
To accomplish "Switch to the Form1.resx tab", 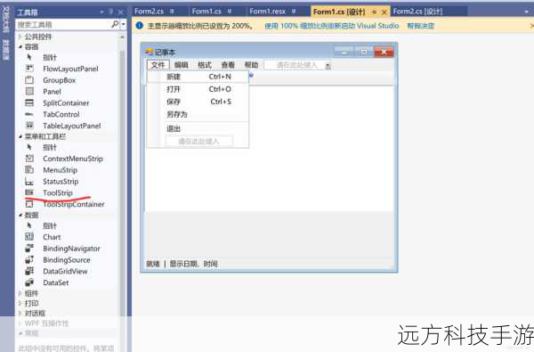I will point(267,12).
